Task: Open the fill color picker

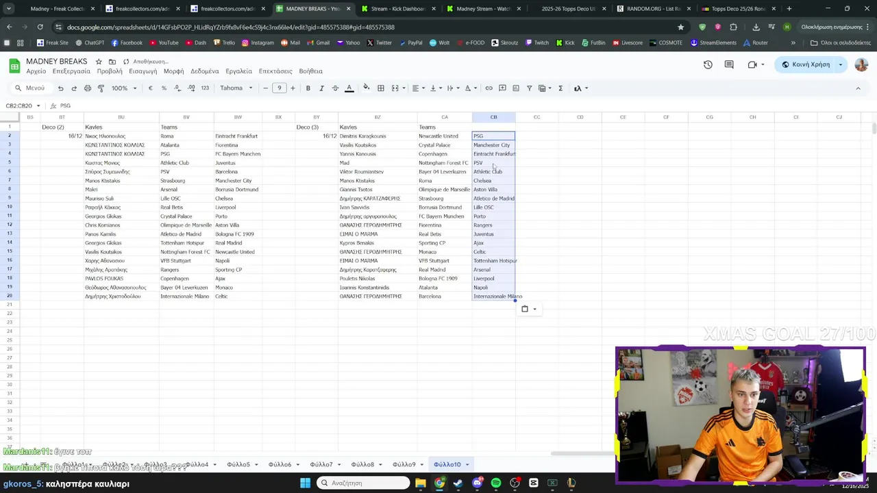Action: [x=367, y=88]
